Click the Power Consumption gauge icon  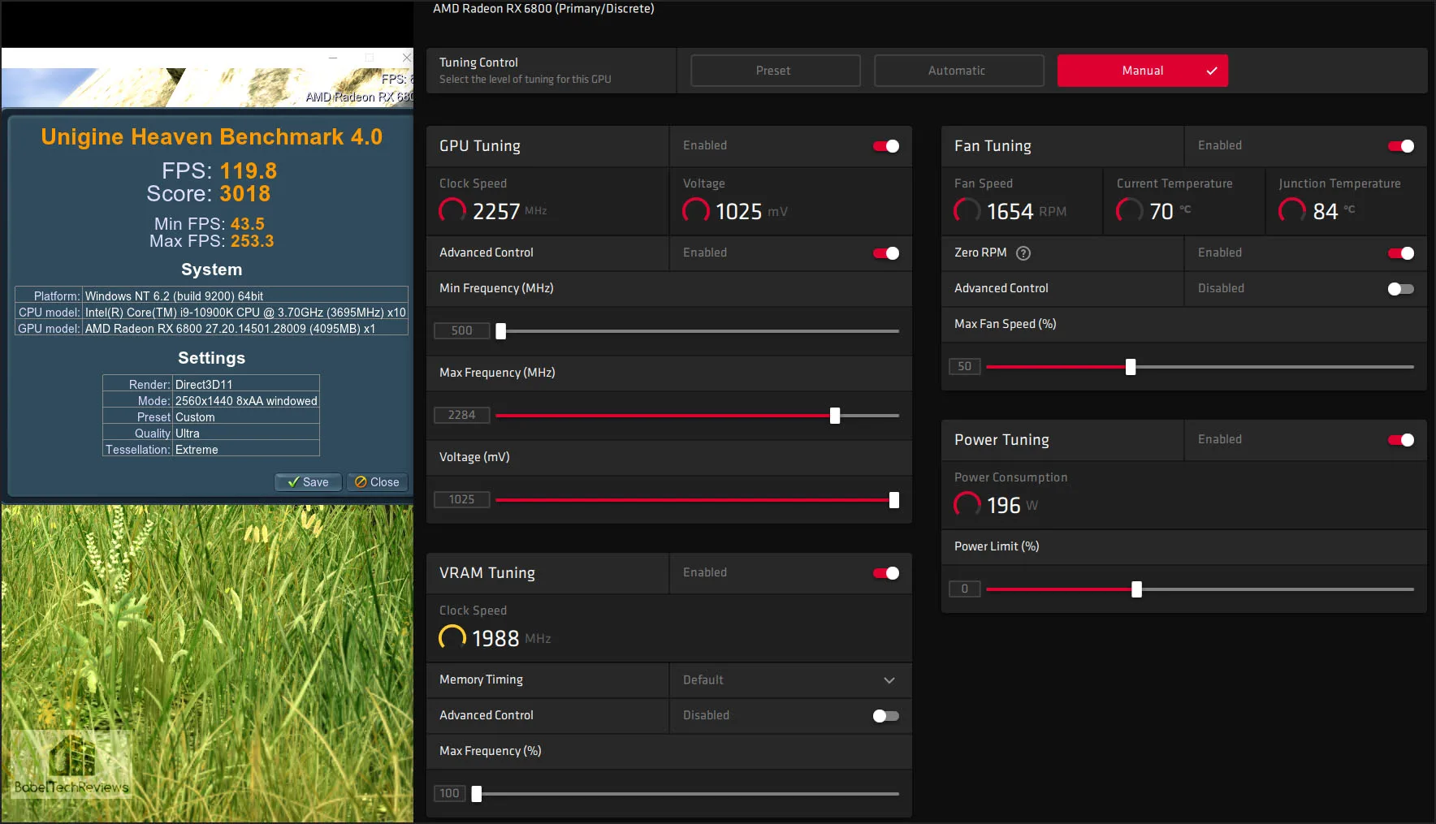coord(967,505)
